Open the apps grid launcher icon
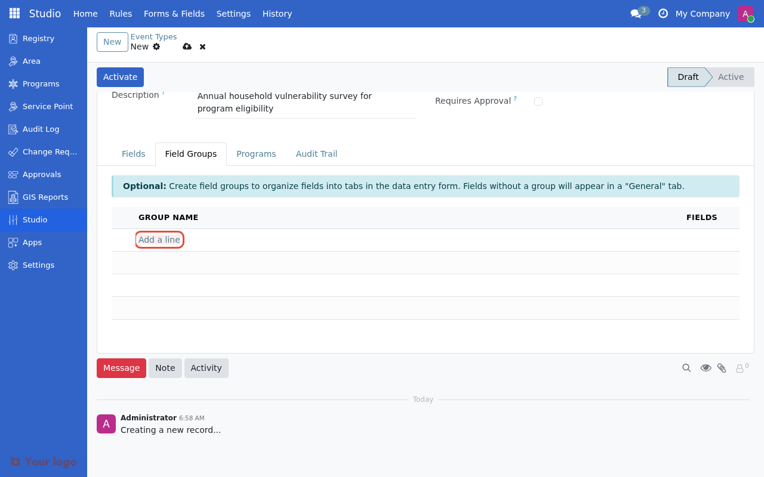 pyautogui.click(x=13, y=13)
